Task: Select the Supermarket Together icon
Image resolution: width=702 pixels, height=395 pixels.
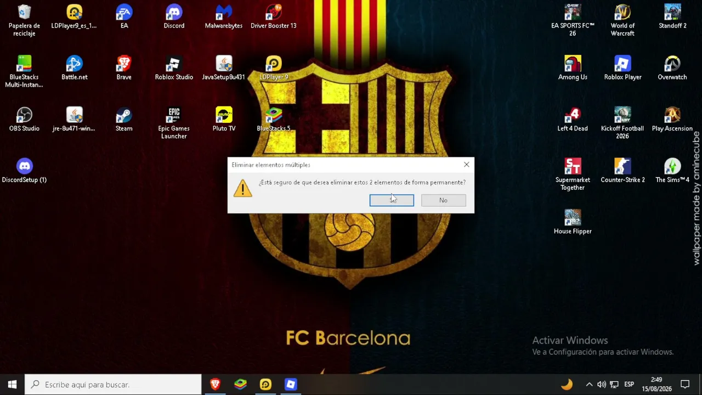Action: [x=573, y=175]
